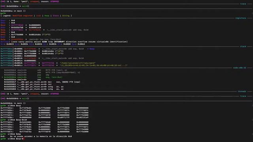Click the $edx register value 0x56556fb0
This screenshot has height=142, width=253.
coord(17,28)
